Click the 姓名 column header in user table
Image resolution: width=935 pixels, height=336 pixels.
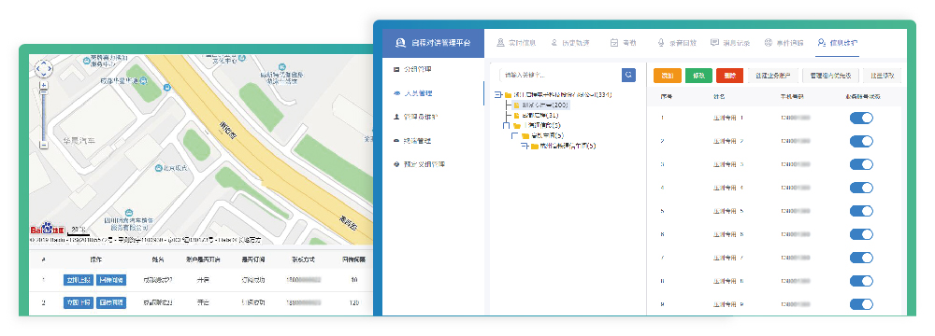[x=718, y=96]
